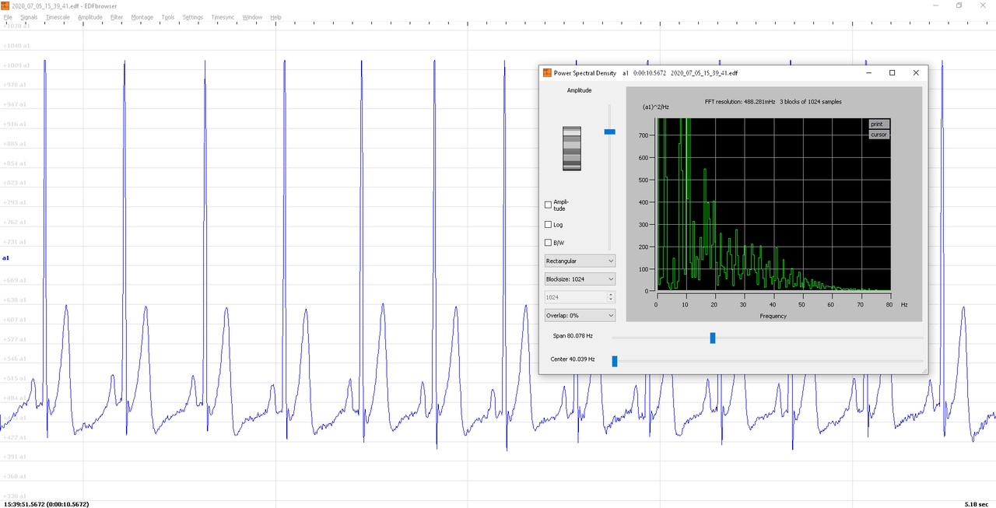Open the File menu
This screenshot has width=996, height=508.
(x=8, y=17)
